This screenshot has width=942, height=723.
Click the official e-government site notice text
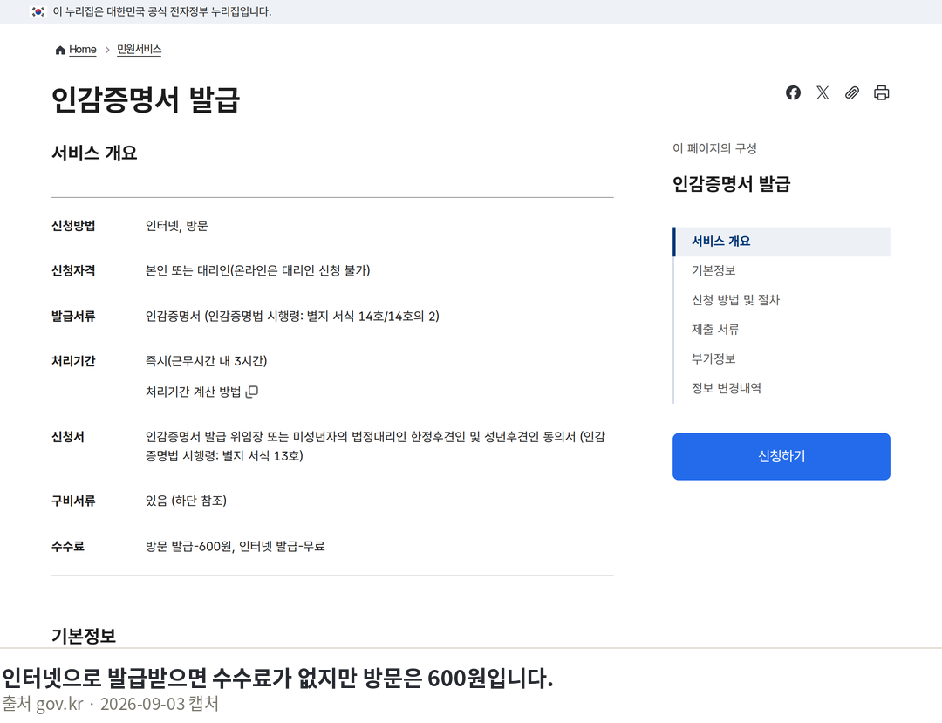162,11
